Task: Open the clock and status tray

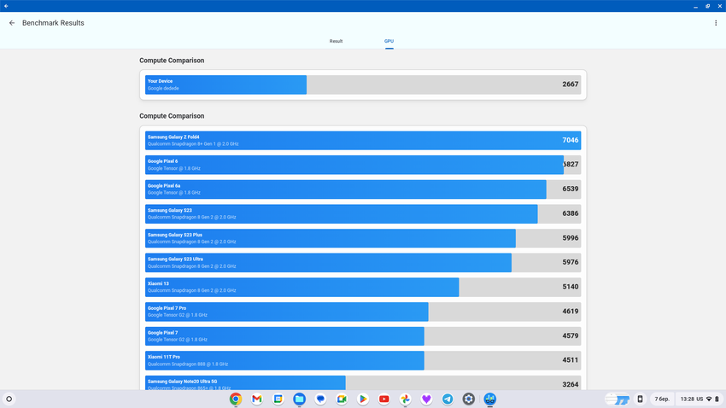Action: coord(699,399)
